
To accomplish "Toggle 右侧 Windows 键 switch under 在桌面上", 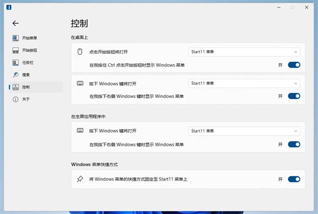I will coord(294,96).
